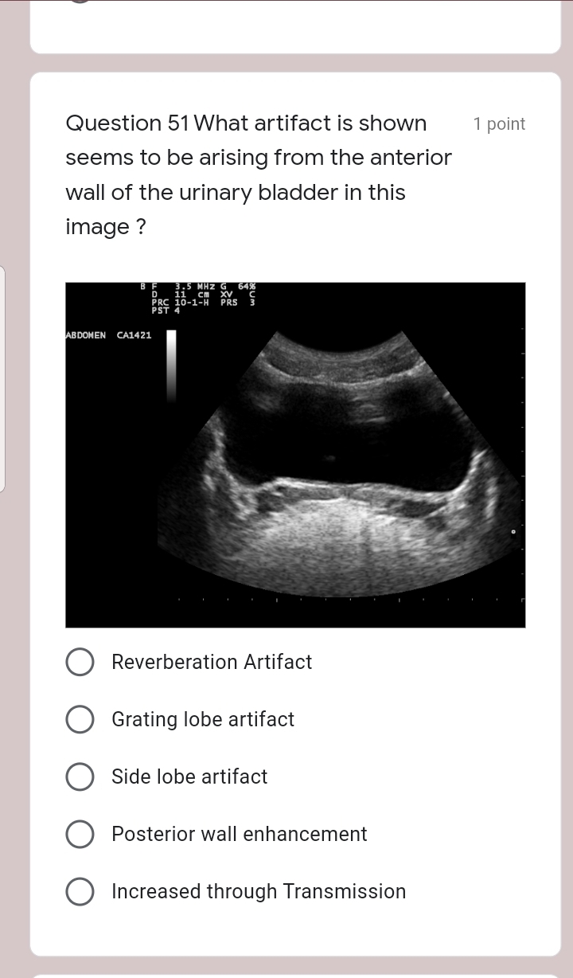Click the 1 point label
573x978 pixels.
click(x=499, y=124)
